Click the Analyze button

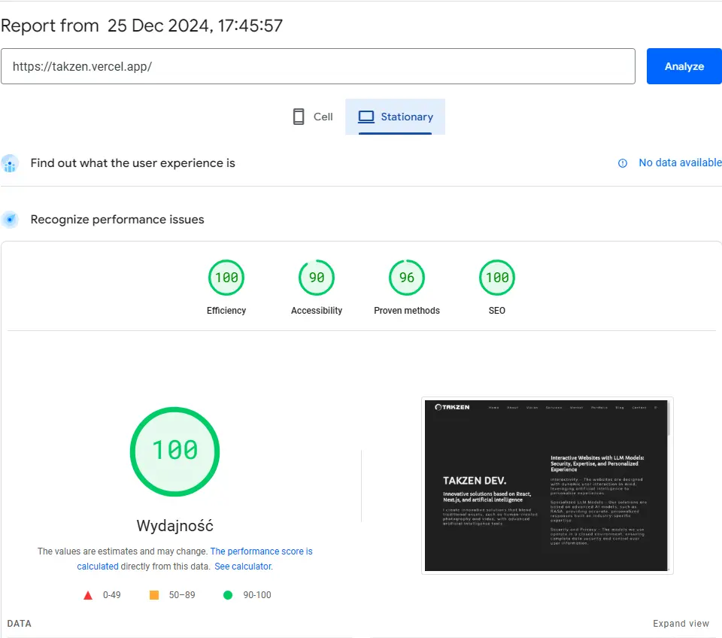click(684, 66)
